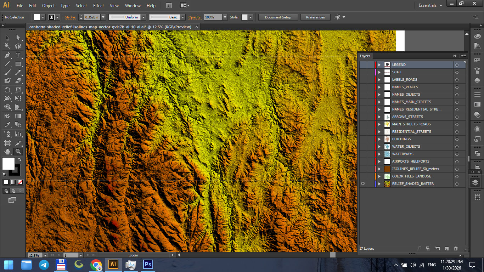Open the Window menu

(133, 5)
